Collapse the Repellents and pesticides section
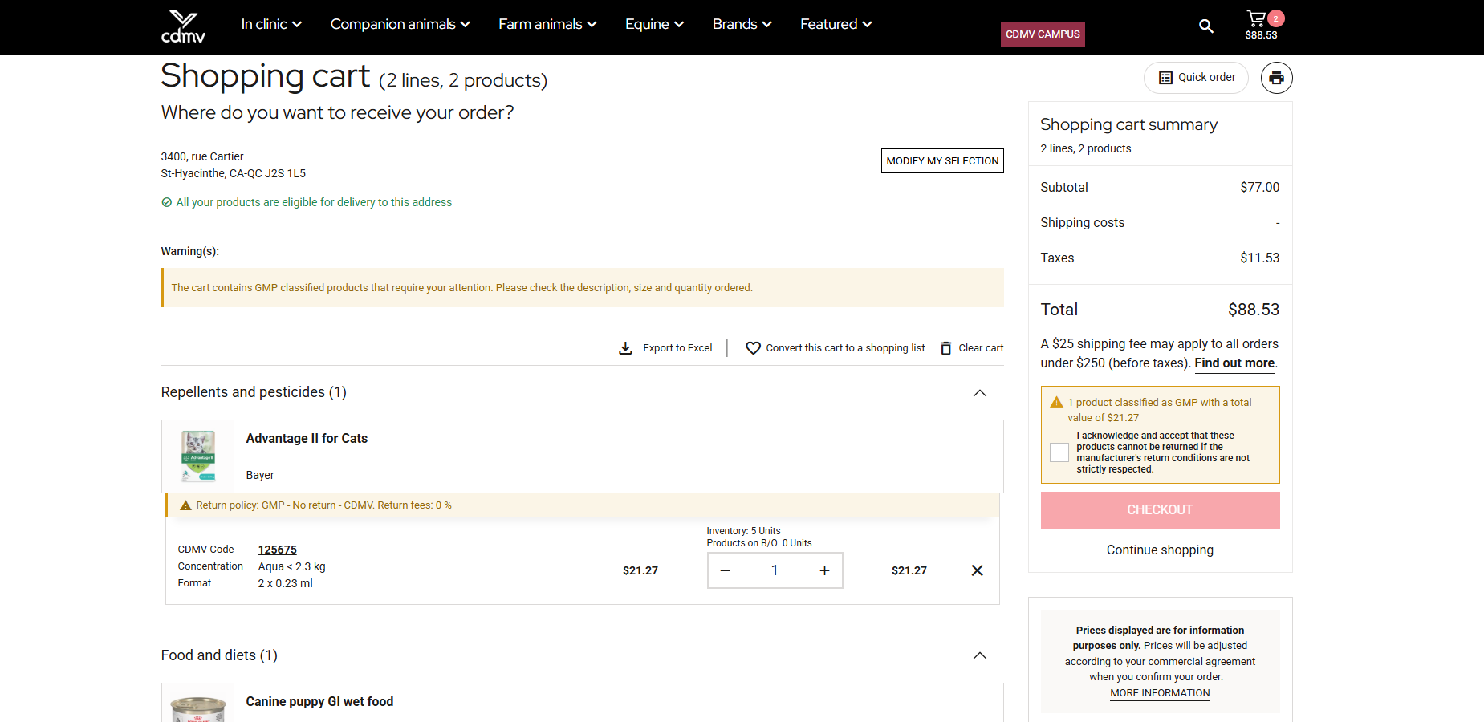 click(980, 393)
